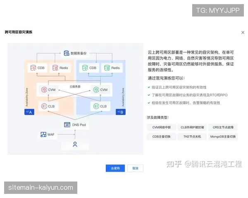Image resolution: width=248 pixels, height=198 pixels.
Task: Select the CRS主节点故障 fault tag
Action: point(223,127)
